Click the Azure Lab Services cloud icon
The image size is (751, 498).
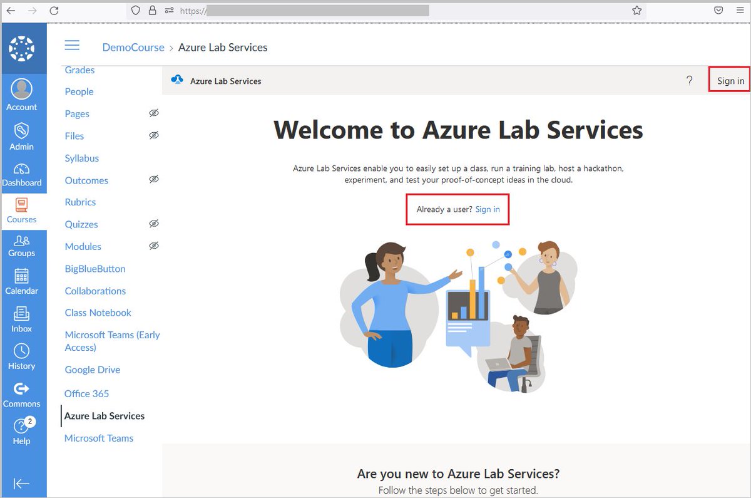click(x=176, y=80)
